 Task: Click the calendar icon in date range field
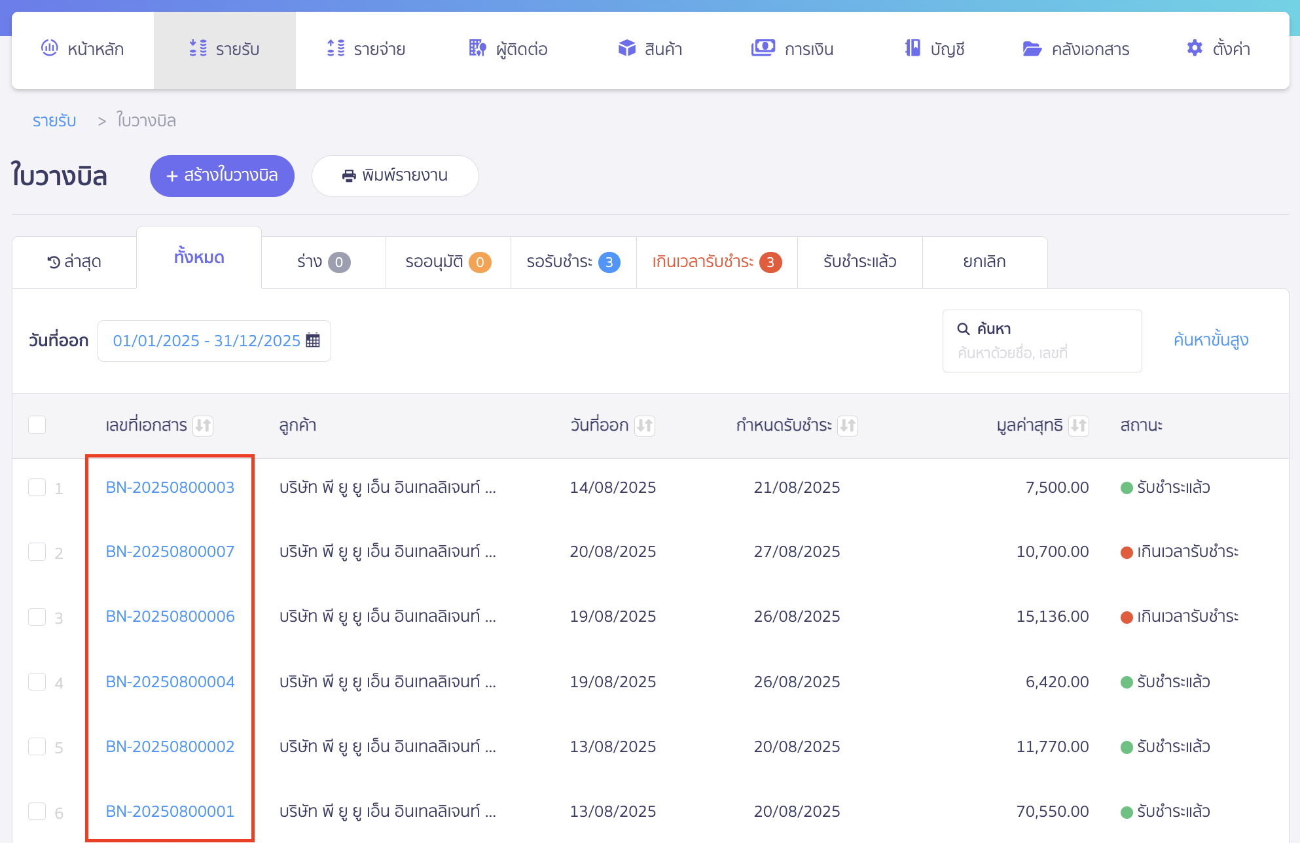[313, 340]
